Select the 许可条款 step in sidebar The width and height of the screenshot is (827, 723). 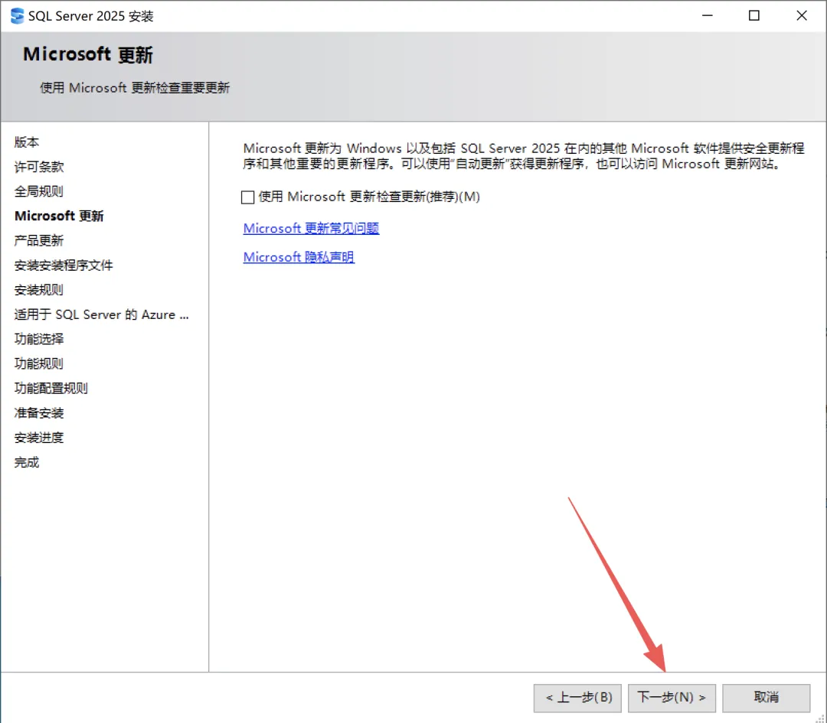(x=39, y=167)
